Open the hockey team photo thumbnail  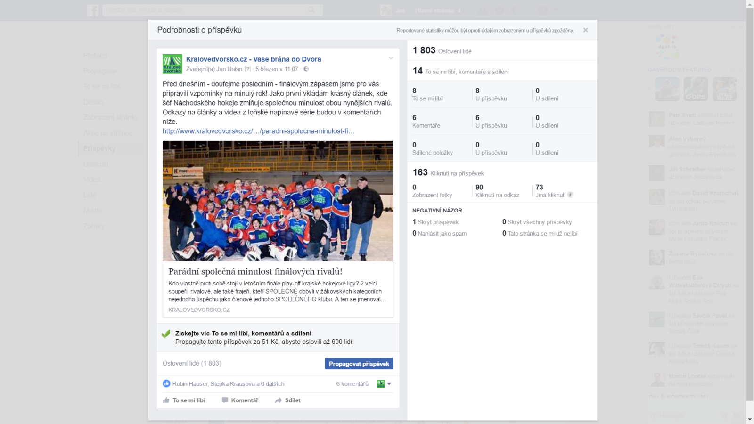[278, 201]
